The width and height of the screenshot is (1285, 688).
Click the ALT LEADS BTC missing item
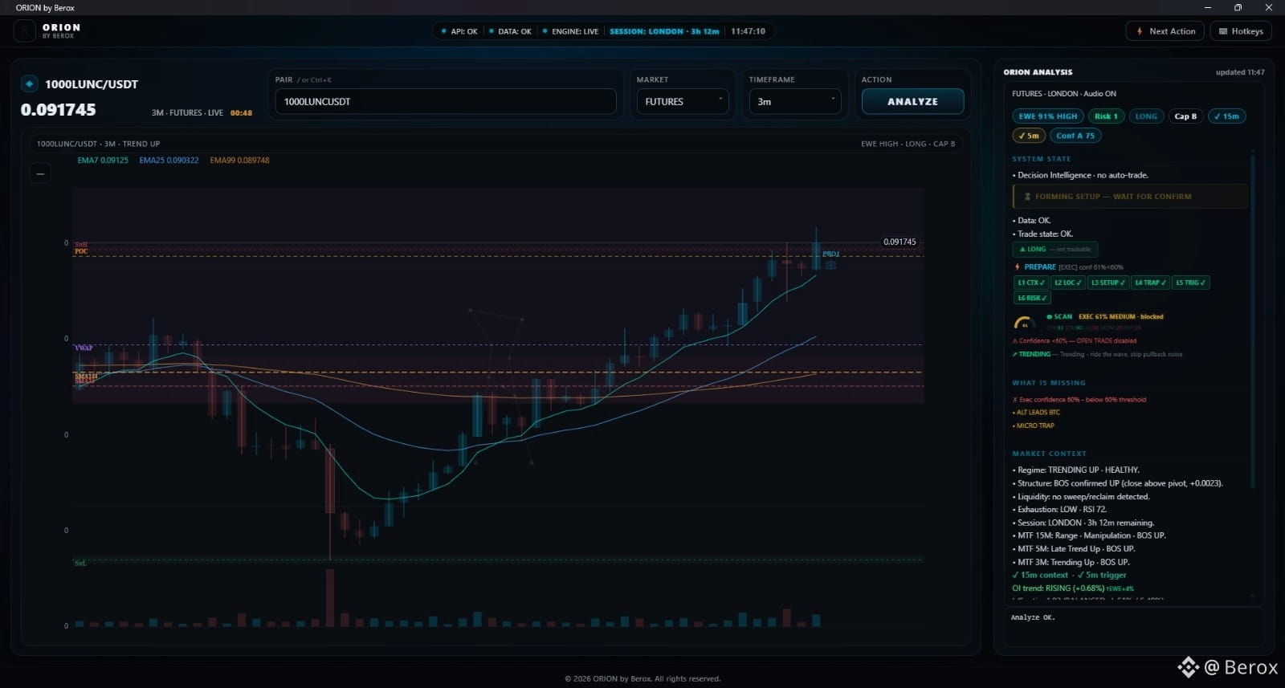[1036, 413]
